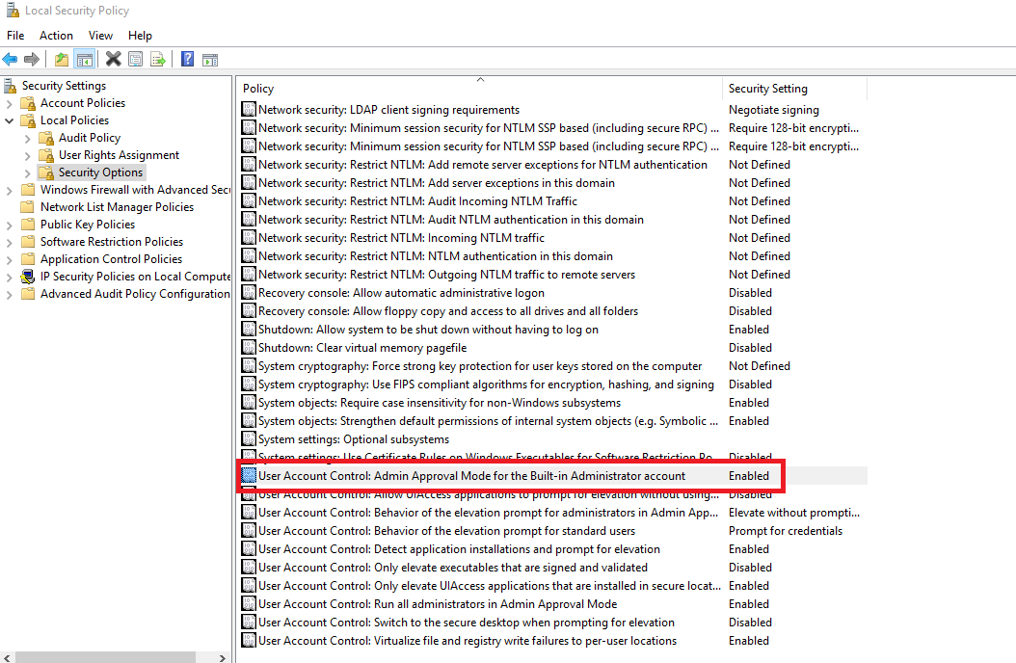Image resolution: width=1016 pixels, height=663 pixels.
Task: Open Properties via the toolbar icon
Action: tap(135, 59)
